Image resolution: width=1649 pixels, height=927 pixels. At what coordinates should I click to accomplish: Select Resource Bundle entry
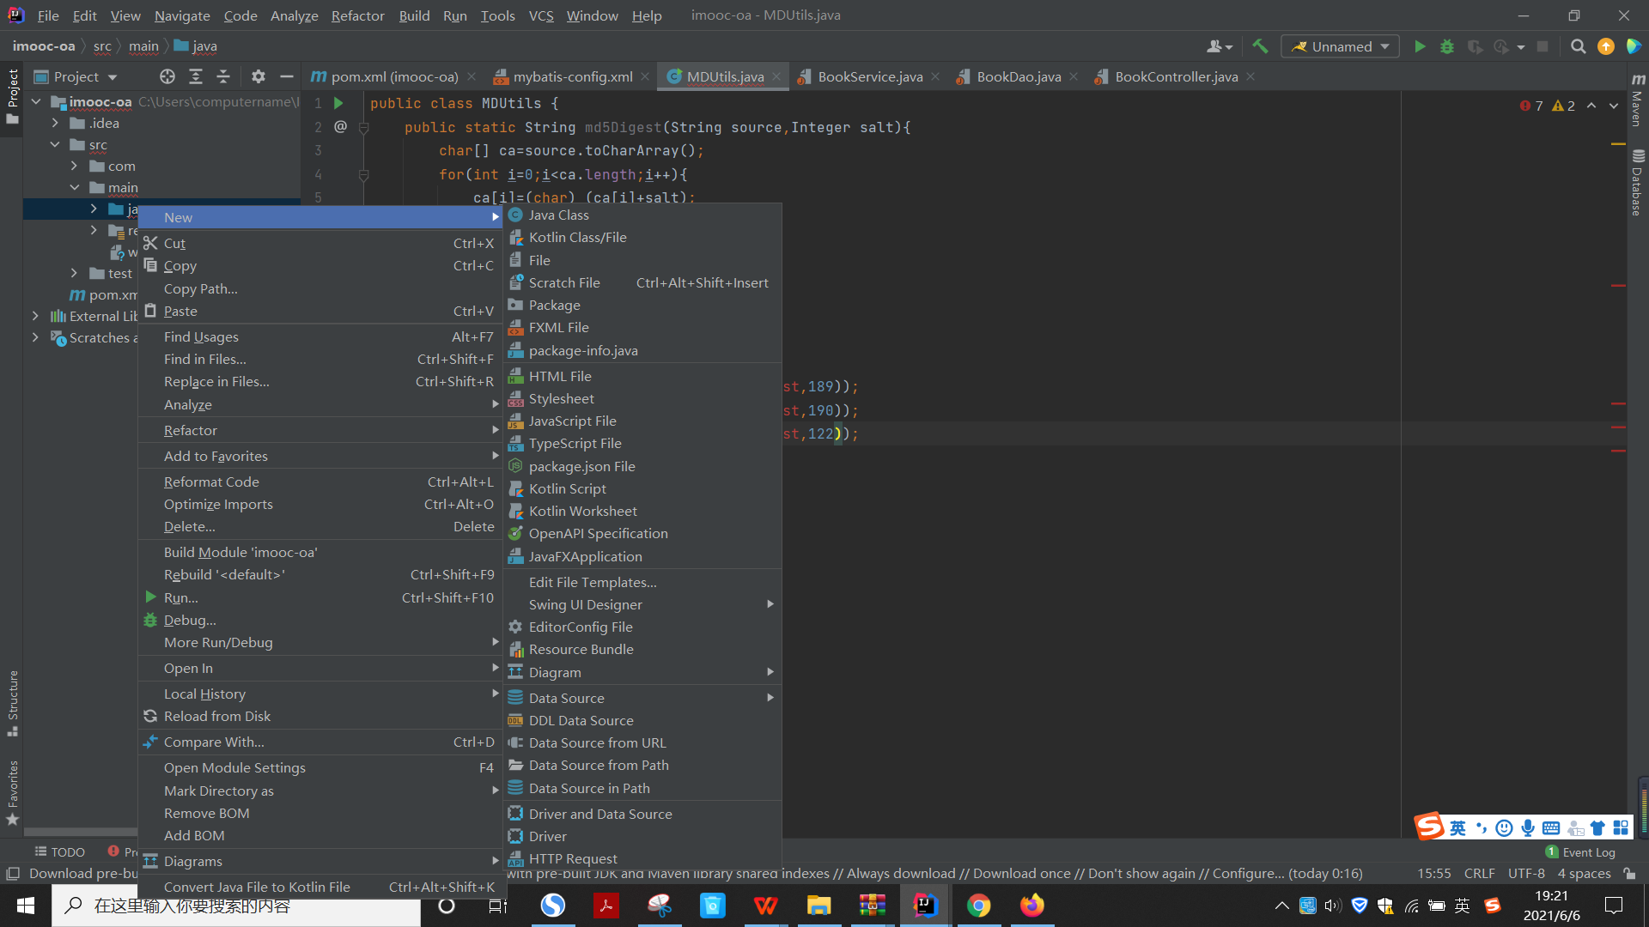coord(642,649)
